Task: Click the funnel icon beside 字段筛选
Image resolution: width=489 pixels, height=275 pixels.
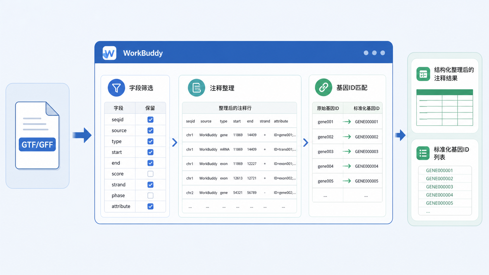Action: click(116, 88)
